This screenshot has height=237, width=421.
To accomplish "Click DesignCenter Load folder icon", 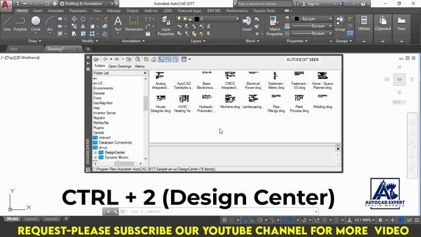I will point(96,59).
